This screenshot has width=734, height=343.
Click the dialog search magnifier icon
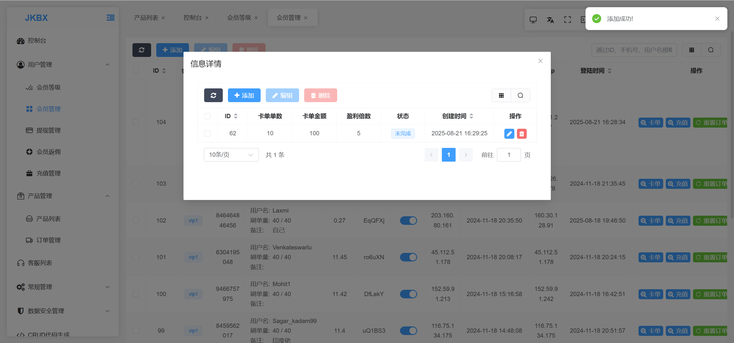point(520,95)
